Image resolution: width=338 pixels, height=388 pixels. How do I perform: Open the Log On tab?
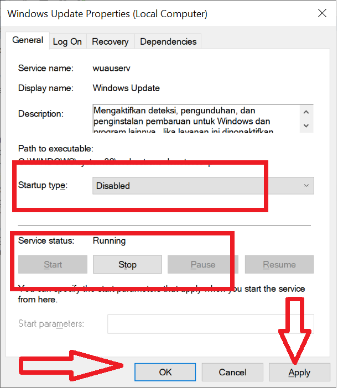[67, 41]
